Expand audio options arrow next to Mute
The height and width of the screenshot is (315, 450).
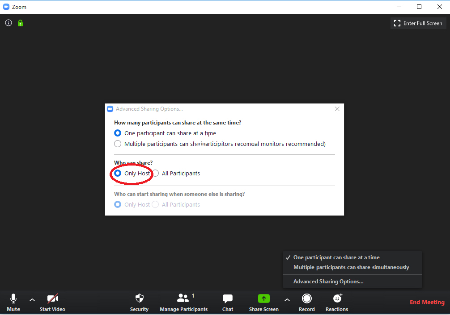(32, 300)
